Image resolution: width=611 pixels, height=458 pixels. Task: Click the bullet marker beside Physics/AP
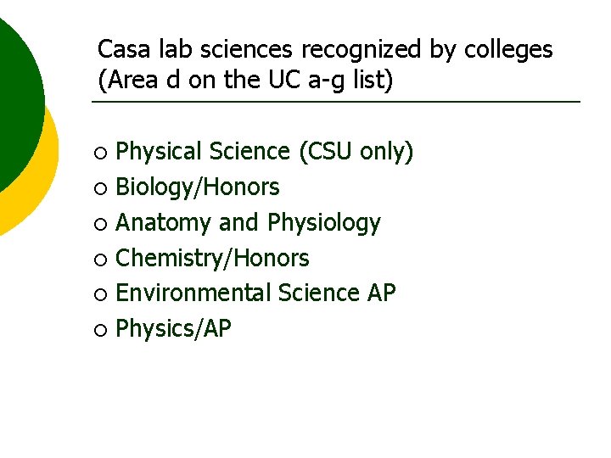(101, 331)
